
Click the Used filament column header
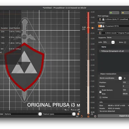15,28
